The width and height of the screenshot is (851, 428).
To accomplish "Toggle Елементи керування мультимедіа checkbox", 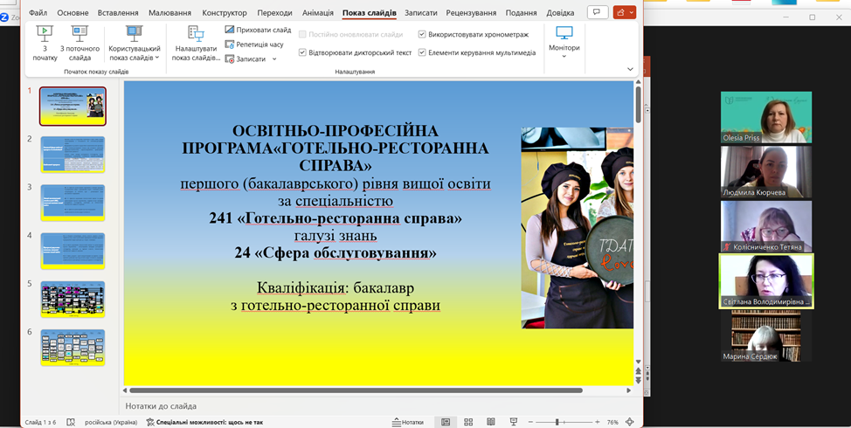I will click(423, 52).
